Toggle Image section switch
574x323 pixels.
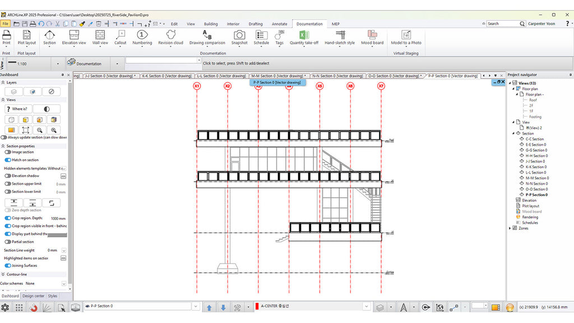pyautogui.click(x=8, y=152)
